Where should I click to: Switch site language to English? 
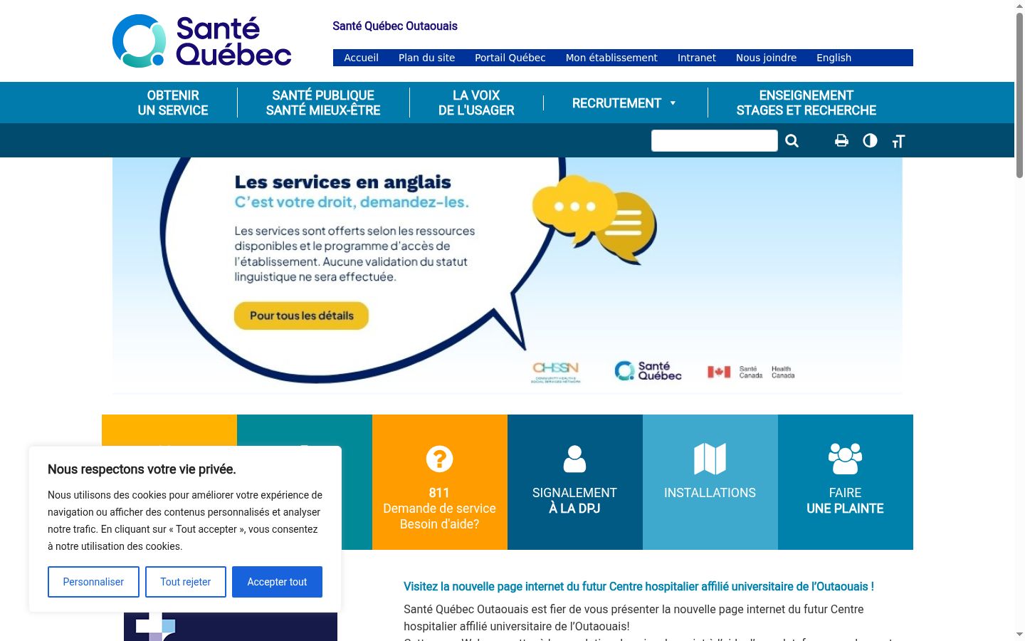(834, 58)
